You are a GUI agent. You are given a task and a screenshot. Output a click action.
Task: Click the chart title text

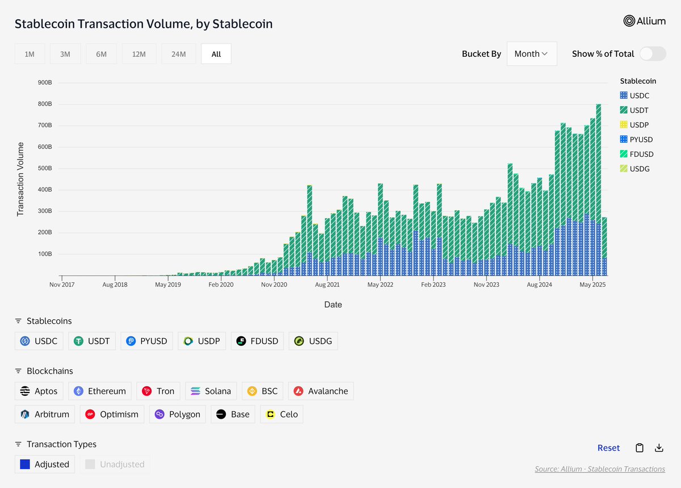coord(144,24)
